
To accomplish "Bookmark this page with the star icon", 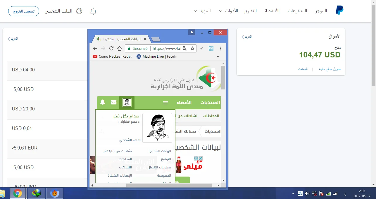I will click(x=192, y=48).
